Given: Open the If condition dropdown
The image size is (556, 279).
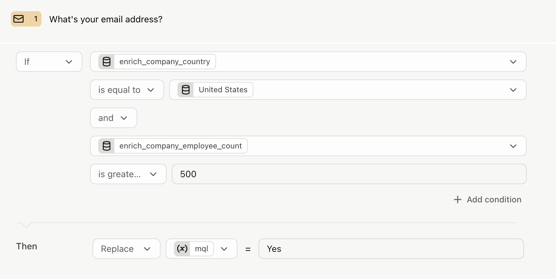Looking at the screenshot, I should (x=49, y=62).
